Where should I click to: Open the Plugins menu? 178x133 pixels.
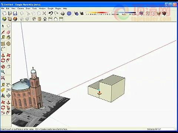pos(58,8)
